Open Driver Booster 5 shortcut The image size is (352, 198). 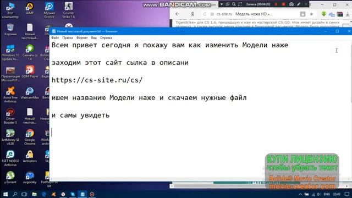(10, 116)
